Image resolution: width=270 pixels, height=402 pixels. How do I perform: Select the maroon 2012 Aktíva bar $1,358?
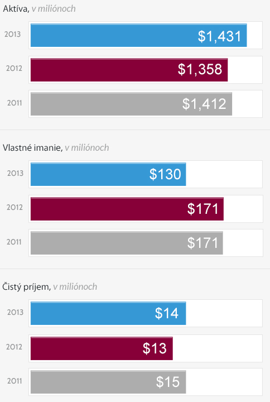[129, 70]
